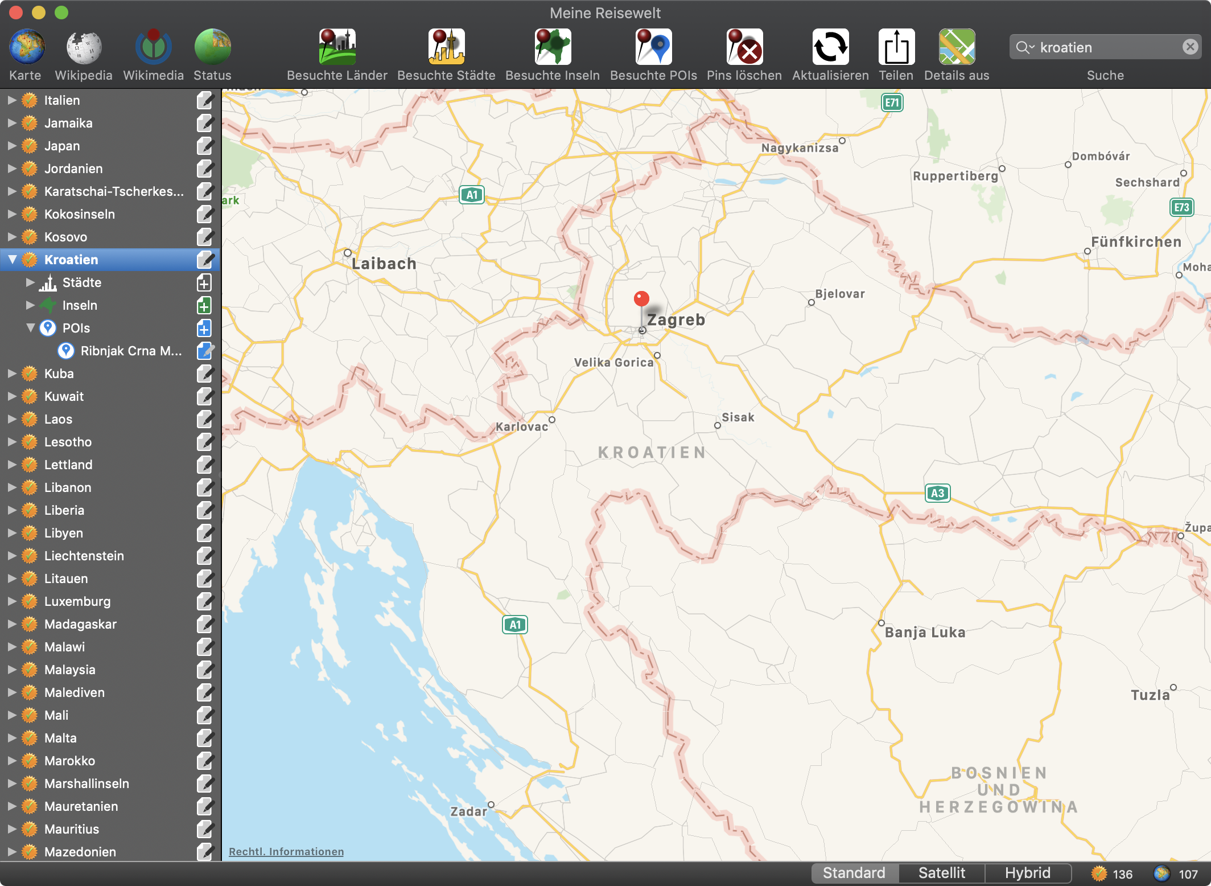Show Besuchte POIs pins

653,47
